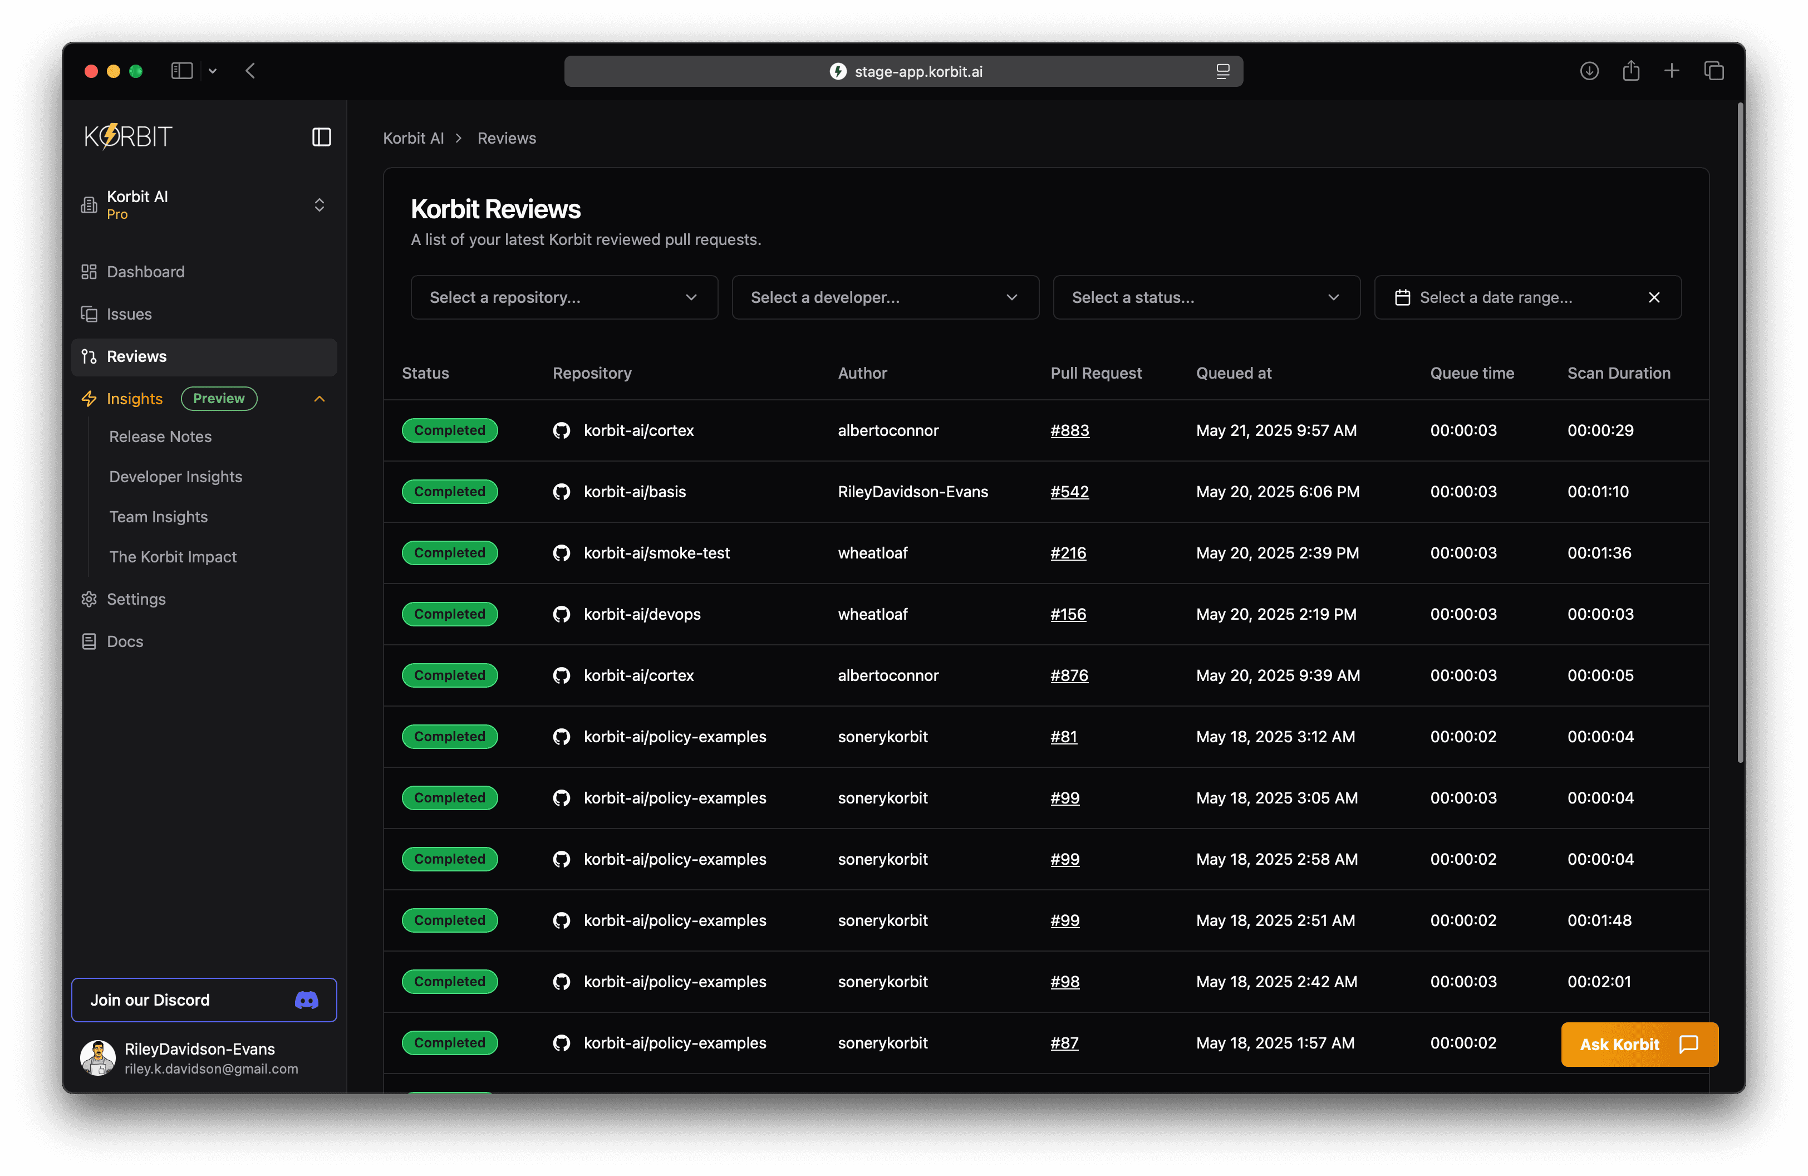Click the Scan Duration column header
Viewport: 1808px width, 1176px height.
[x=1619, y=373]
